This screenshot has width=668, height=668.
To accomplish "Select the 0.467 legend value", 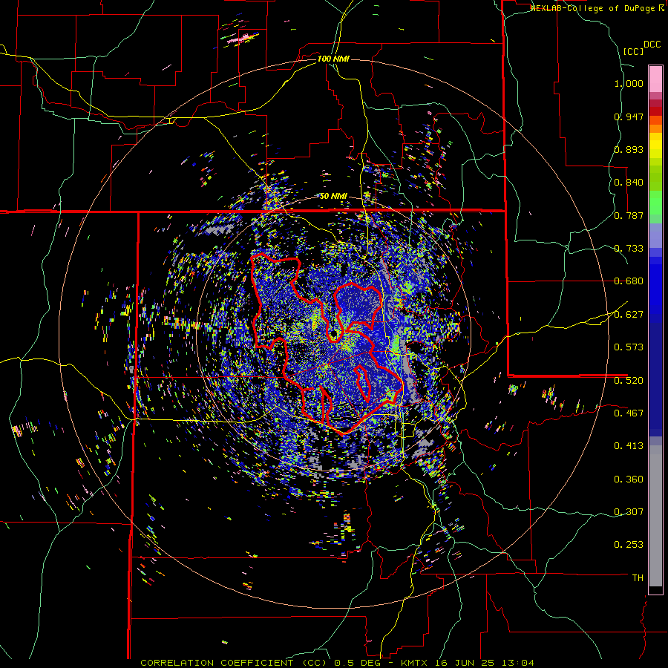I will point(629,413).
